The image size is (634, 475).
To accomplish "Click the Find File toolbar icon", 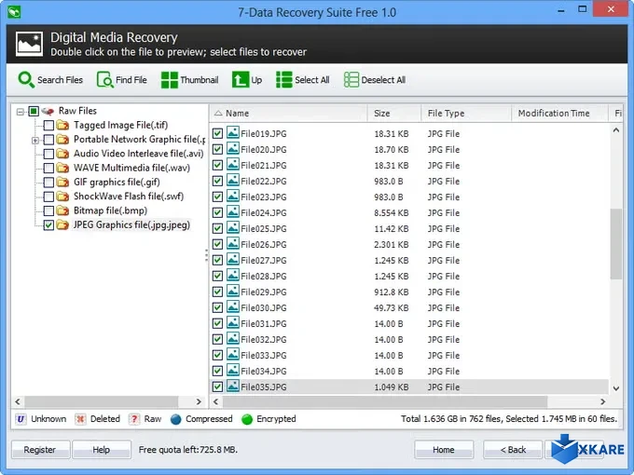I will [x=105, y=79].
